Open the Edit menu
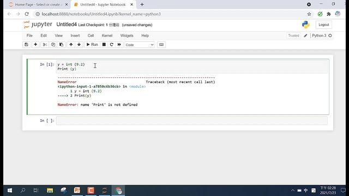 coord(44,35)
